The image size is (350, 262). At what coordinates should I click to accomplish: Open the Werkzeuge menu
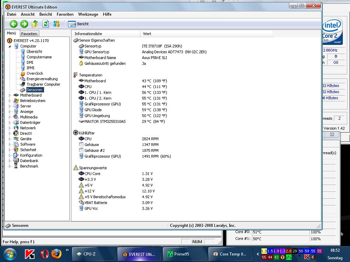tap(88, 14)
